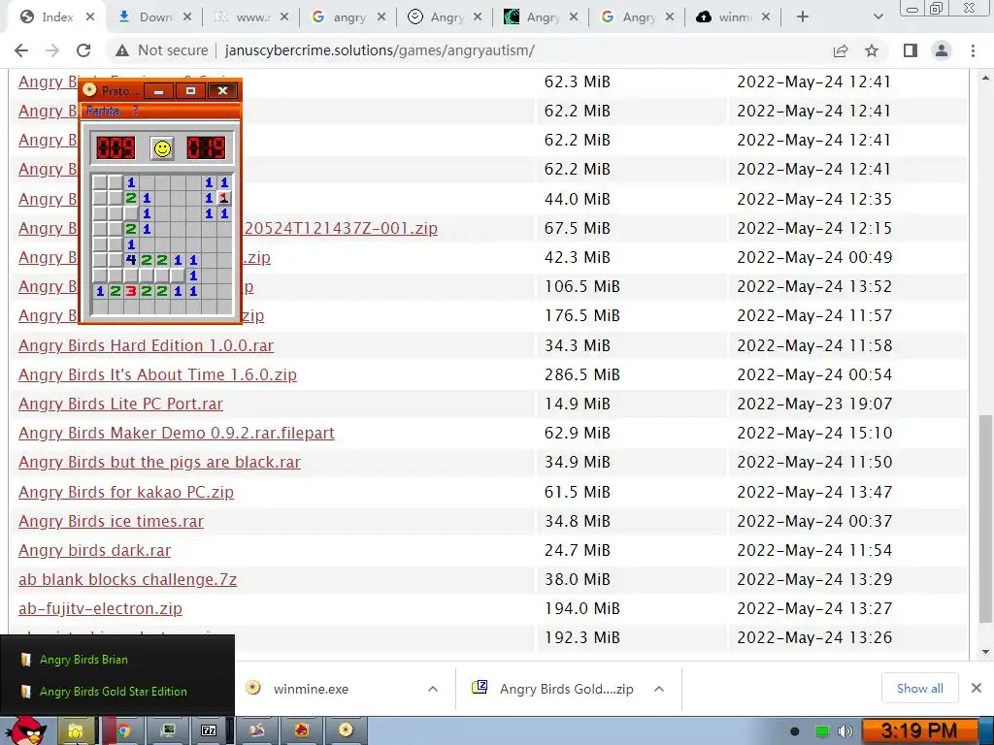Open Angry Birds Maker Demo 0.9.2.rar.filepart
The width and height of the screenshot is (994, 745).
point(177,434)
